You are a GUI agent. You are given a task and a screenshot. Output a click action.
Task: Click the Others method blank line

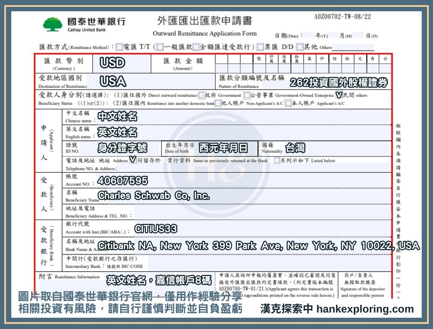pos(353,48)
